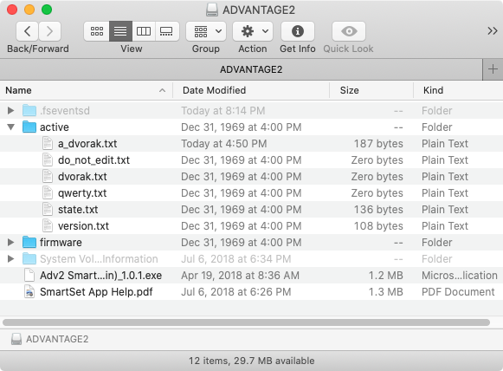The height and width of the screenshot is (371, 503).
Task: Switch to icon view
Action: click(x=97, y=31)
